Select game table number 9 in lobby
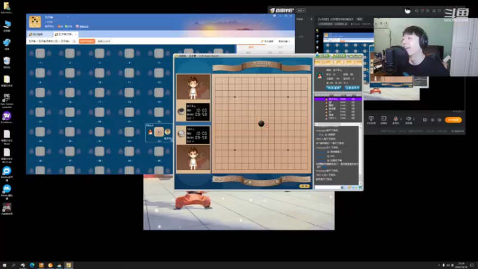 coord(70,73)
